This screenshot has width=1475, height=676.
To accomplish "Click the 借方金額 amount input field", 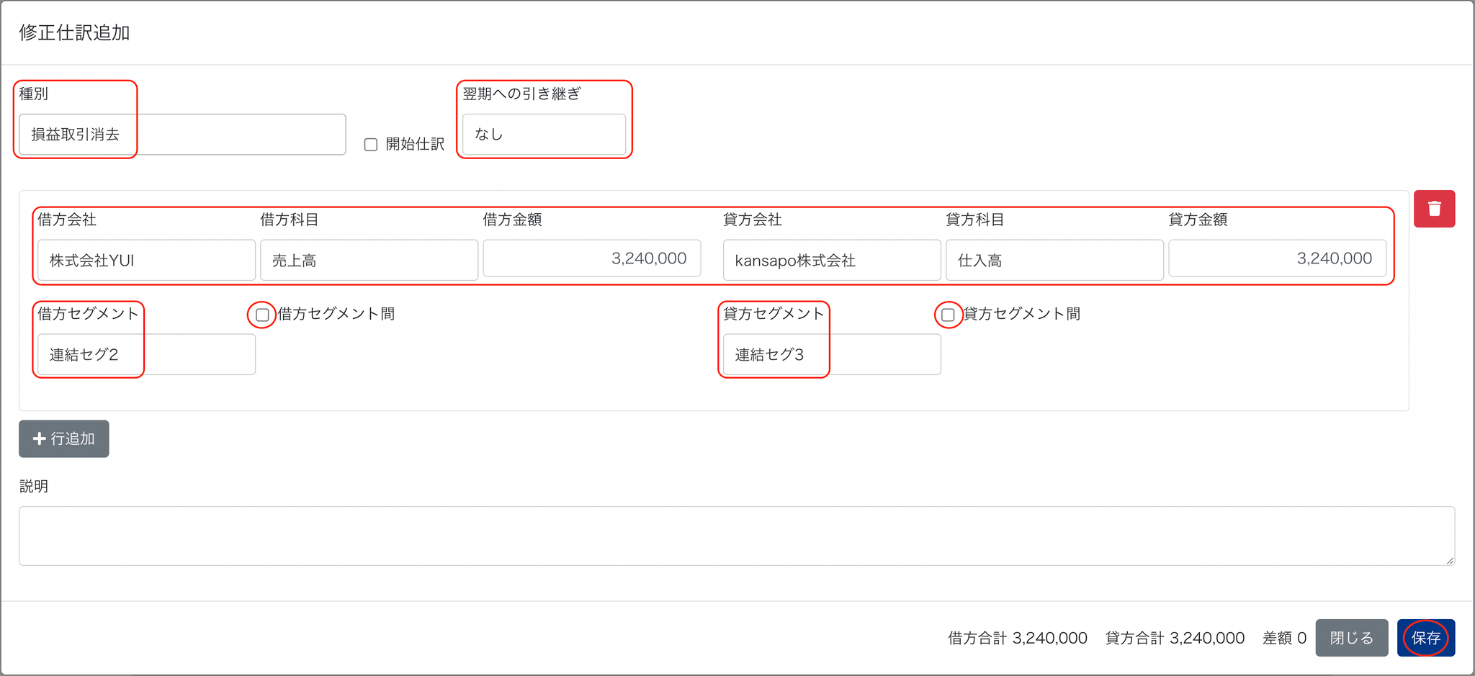I will pos(591,258).
